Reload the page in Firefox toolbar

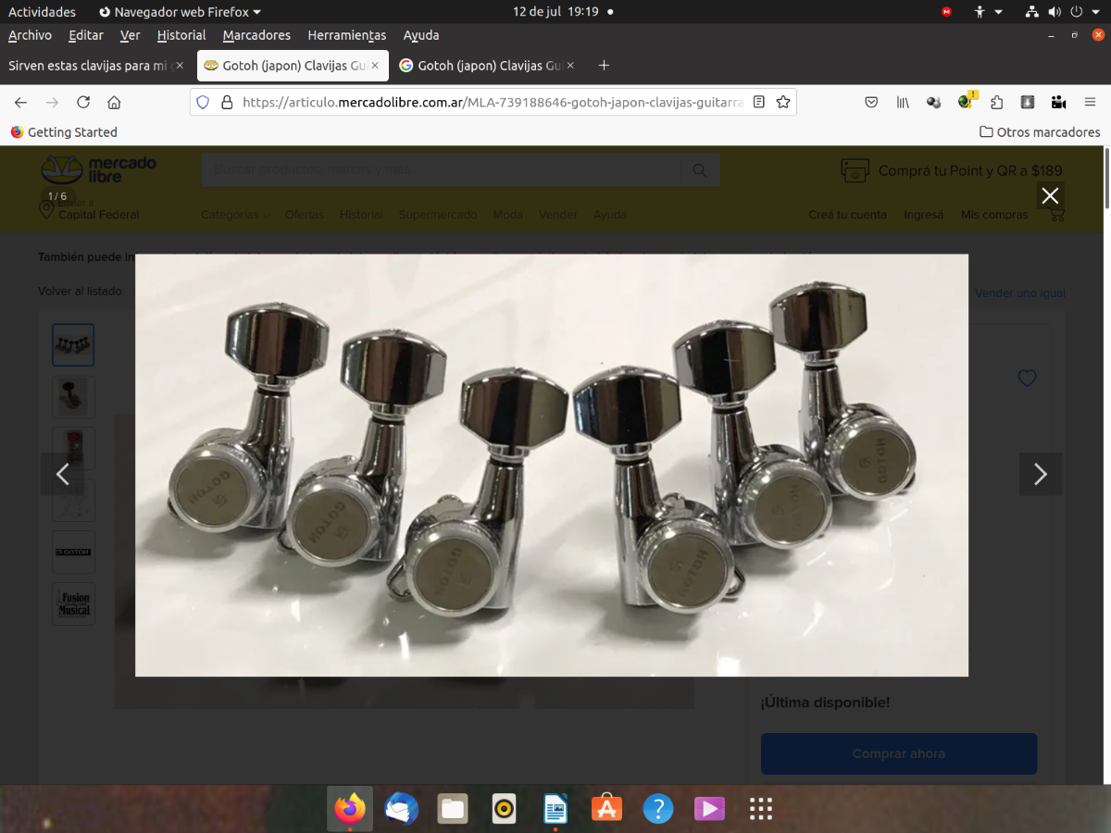(x=83, y=102)
